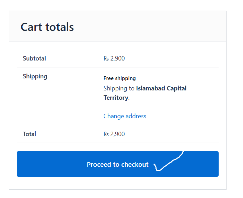Click the word 'checkout' on the blue button
This screenshot has width=243, height=198.
(135, 164)
